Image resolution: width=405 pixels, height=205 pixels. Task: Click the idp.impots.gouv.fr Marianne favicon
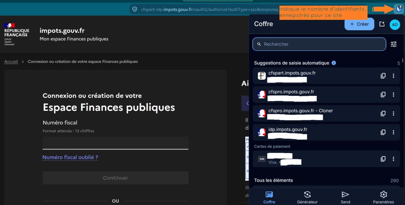262,132
